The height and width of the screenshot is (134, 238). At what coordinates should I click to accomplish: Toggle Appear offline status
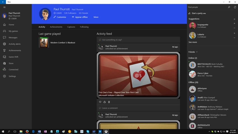click(80, 17)
